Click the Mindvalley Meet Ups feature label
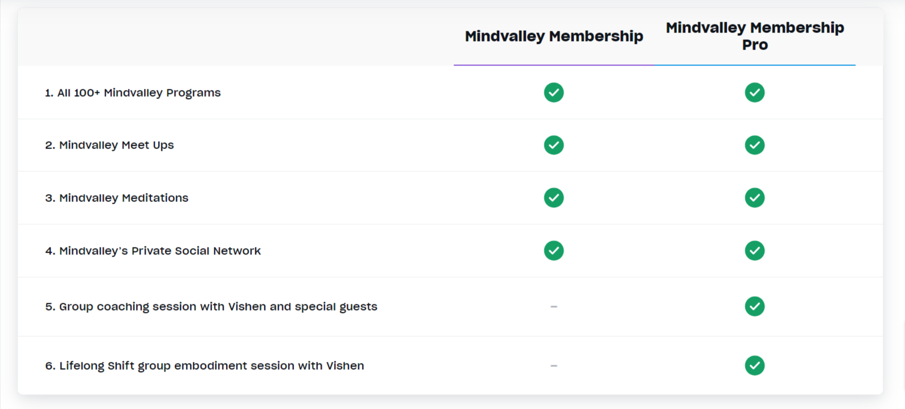Screen dimensions: 905x409 tap(109, 145)
